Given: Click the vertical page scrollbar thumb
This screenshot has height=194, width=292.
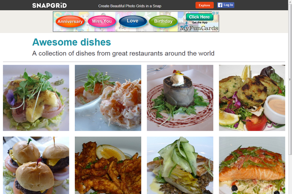Looking at the screenshot, I should (290, 79).
